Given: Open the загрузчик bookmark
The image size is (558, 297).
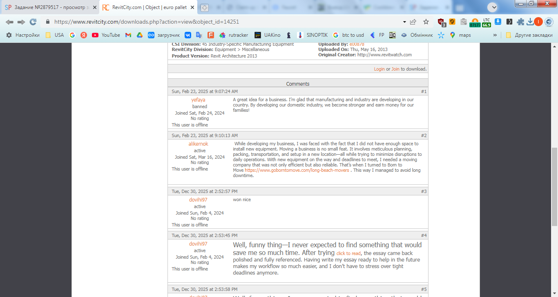Looking at the screenshot, I should (x=164, y=35).
